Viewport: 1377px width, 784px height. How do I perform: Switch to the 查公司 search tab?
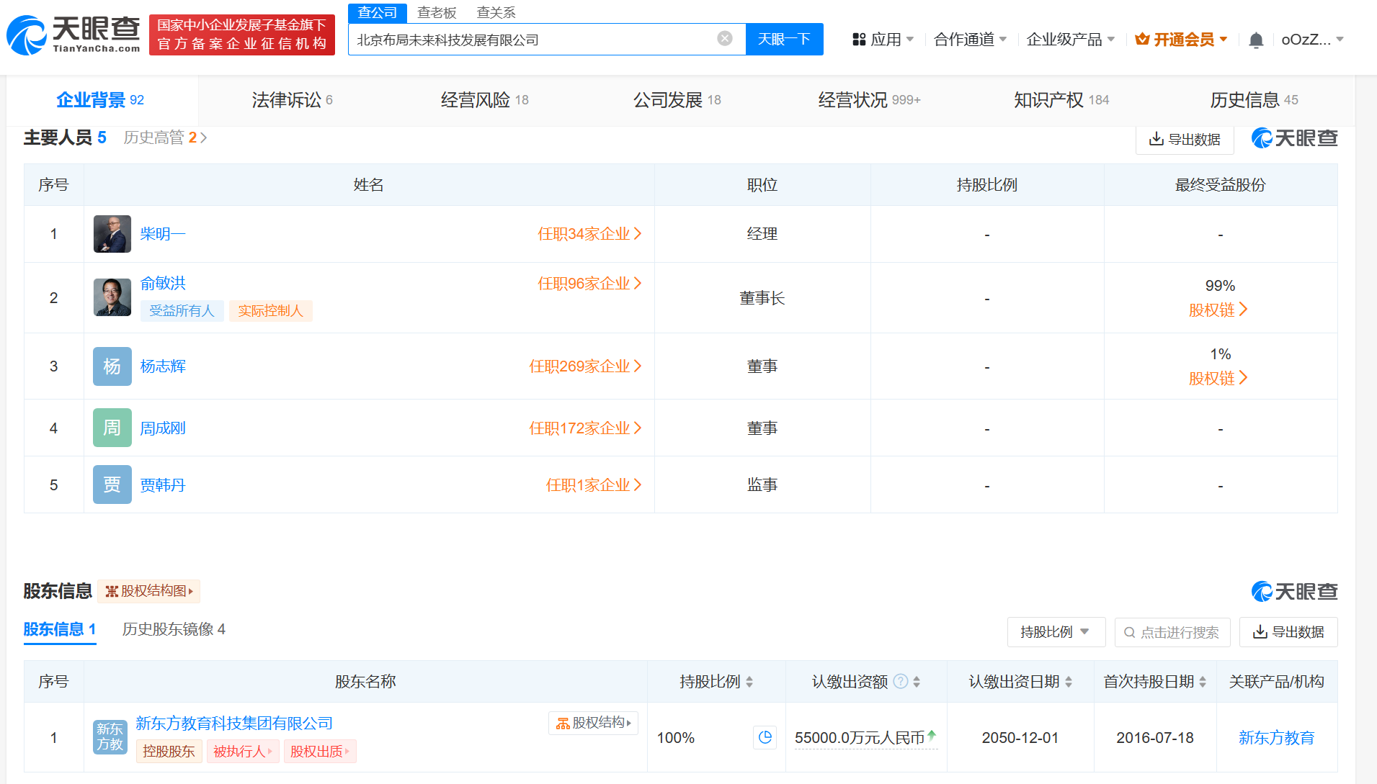tap(378, 12)
